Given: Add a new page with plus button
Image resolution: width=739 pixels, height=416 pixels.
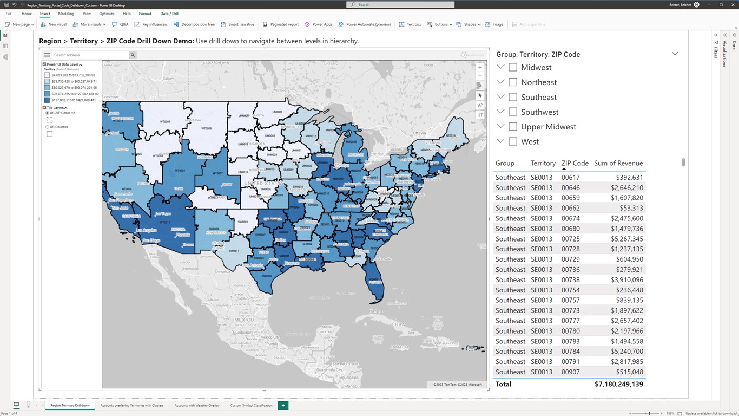Looking at the screenshot, I should click(x=282, y=405).
